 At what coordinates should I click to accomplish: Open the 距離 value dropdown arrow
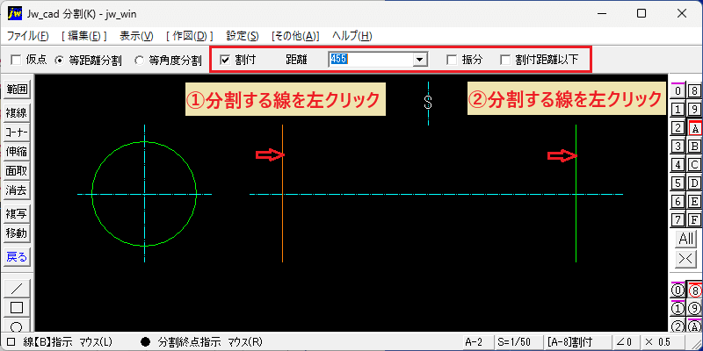(x=420, y=59)
